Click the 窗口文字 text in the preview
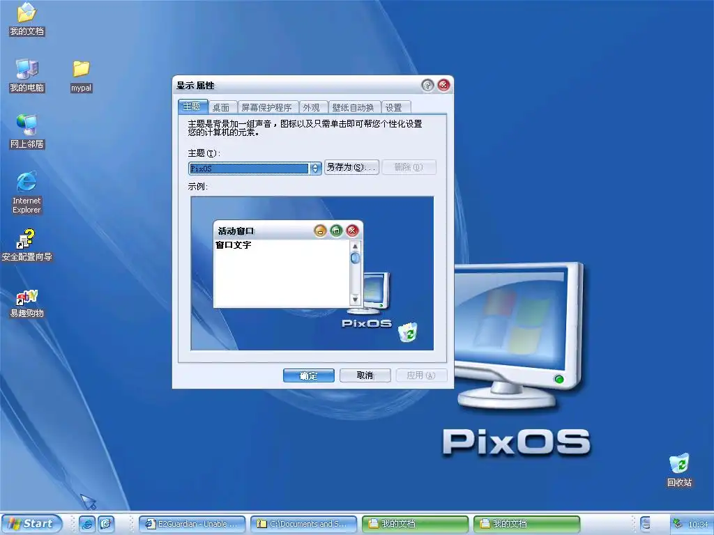This screenshot has height=535, width=714. 234,245
